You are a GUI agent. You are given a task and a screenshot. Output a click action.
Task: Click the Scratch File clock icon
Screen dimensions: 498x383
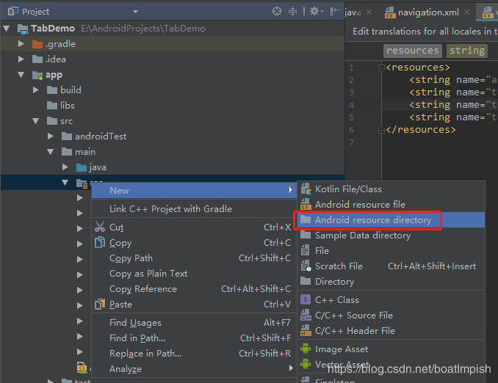pos(306,266)
